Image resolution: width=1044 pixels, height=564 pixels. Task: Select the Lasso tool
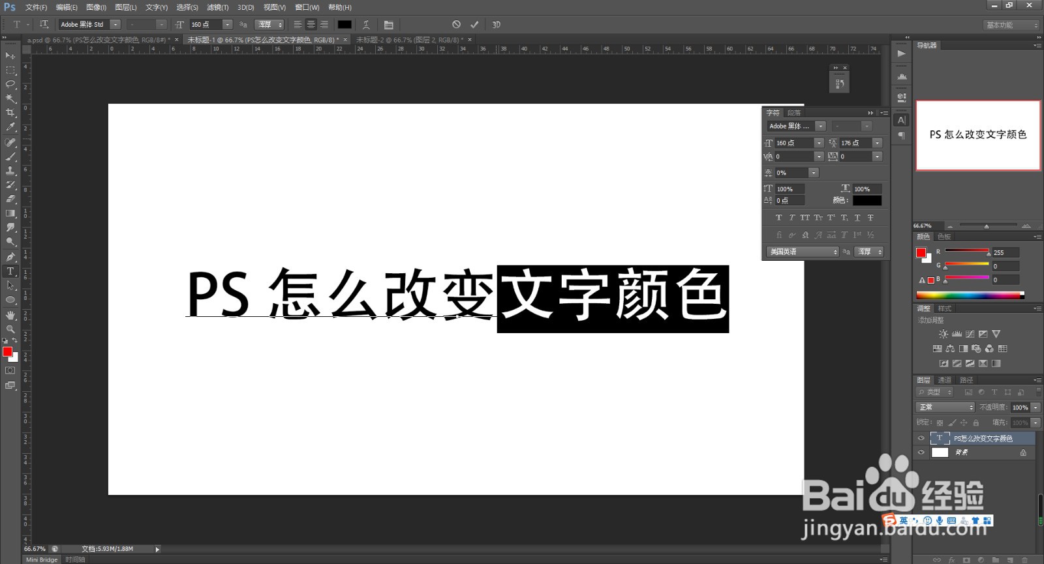click(x=10, y=84)
